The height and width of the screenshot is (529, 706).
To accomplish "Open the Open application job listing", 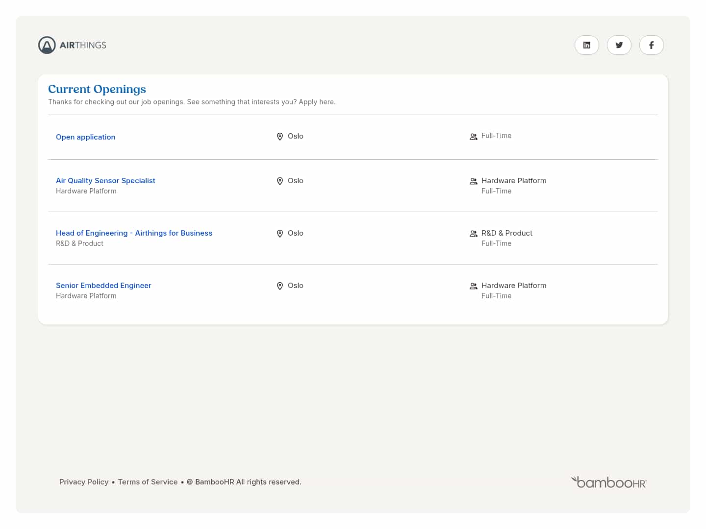I will (x=86, y=137).
